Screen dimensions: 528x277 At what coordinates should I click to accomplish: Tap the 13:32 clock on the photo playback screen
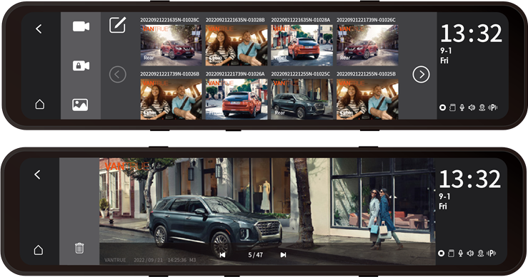tap(469, 179)
